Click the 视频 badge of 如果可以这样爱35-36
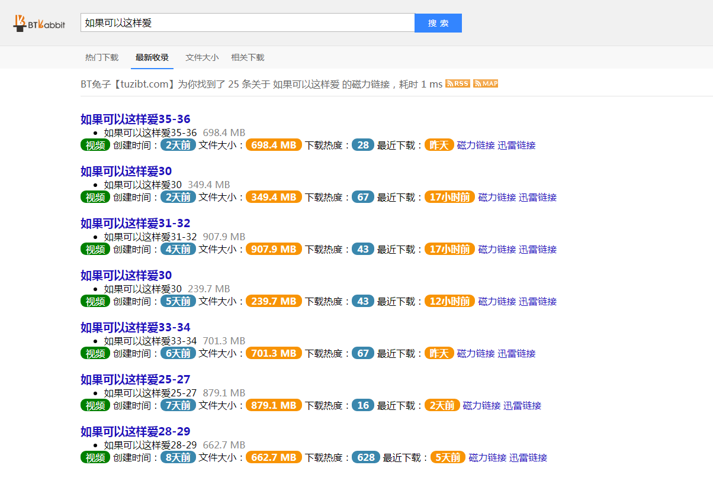The height and width of the screenshot is (478, 713). [95, 146]
